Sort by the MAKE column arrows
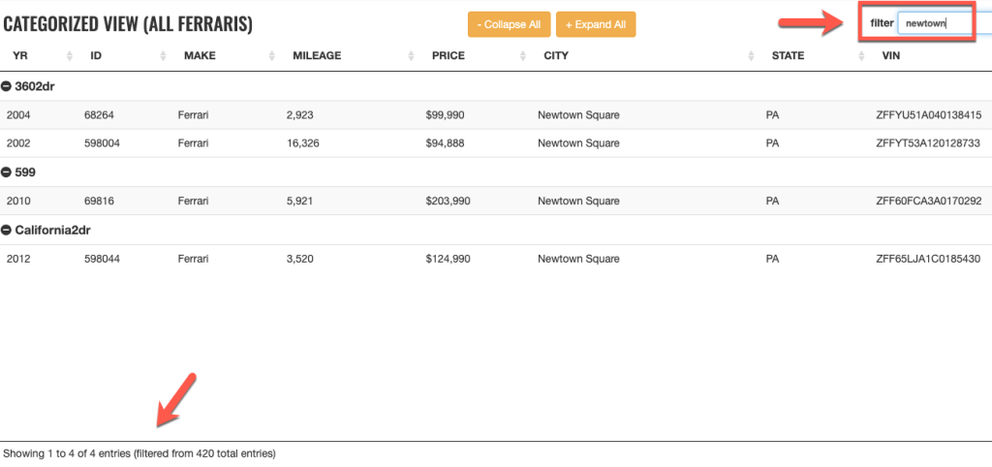Screen dimensions: 992x467 tap(271, 56)
